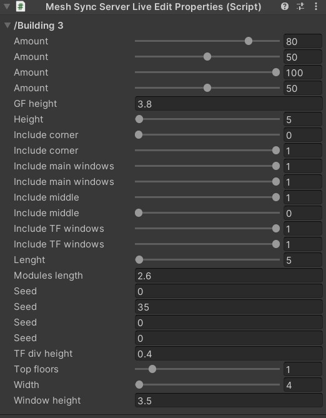
Task: Open the component help reference icon
Action: coord(285,6)
